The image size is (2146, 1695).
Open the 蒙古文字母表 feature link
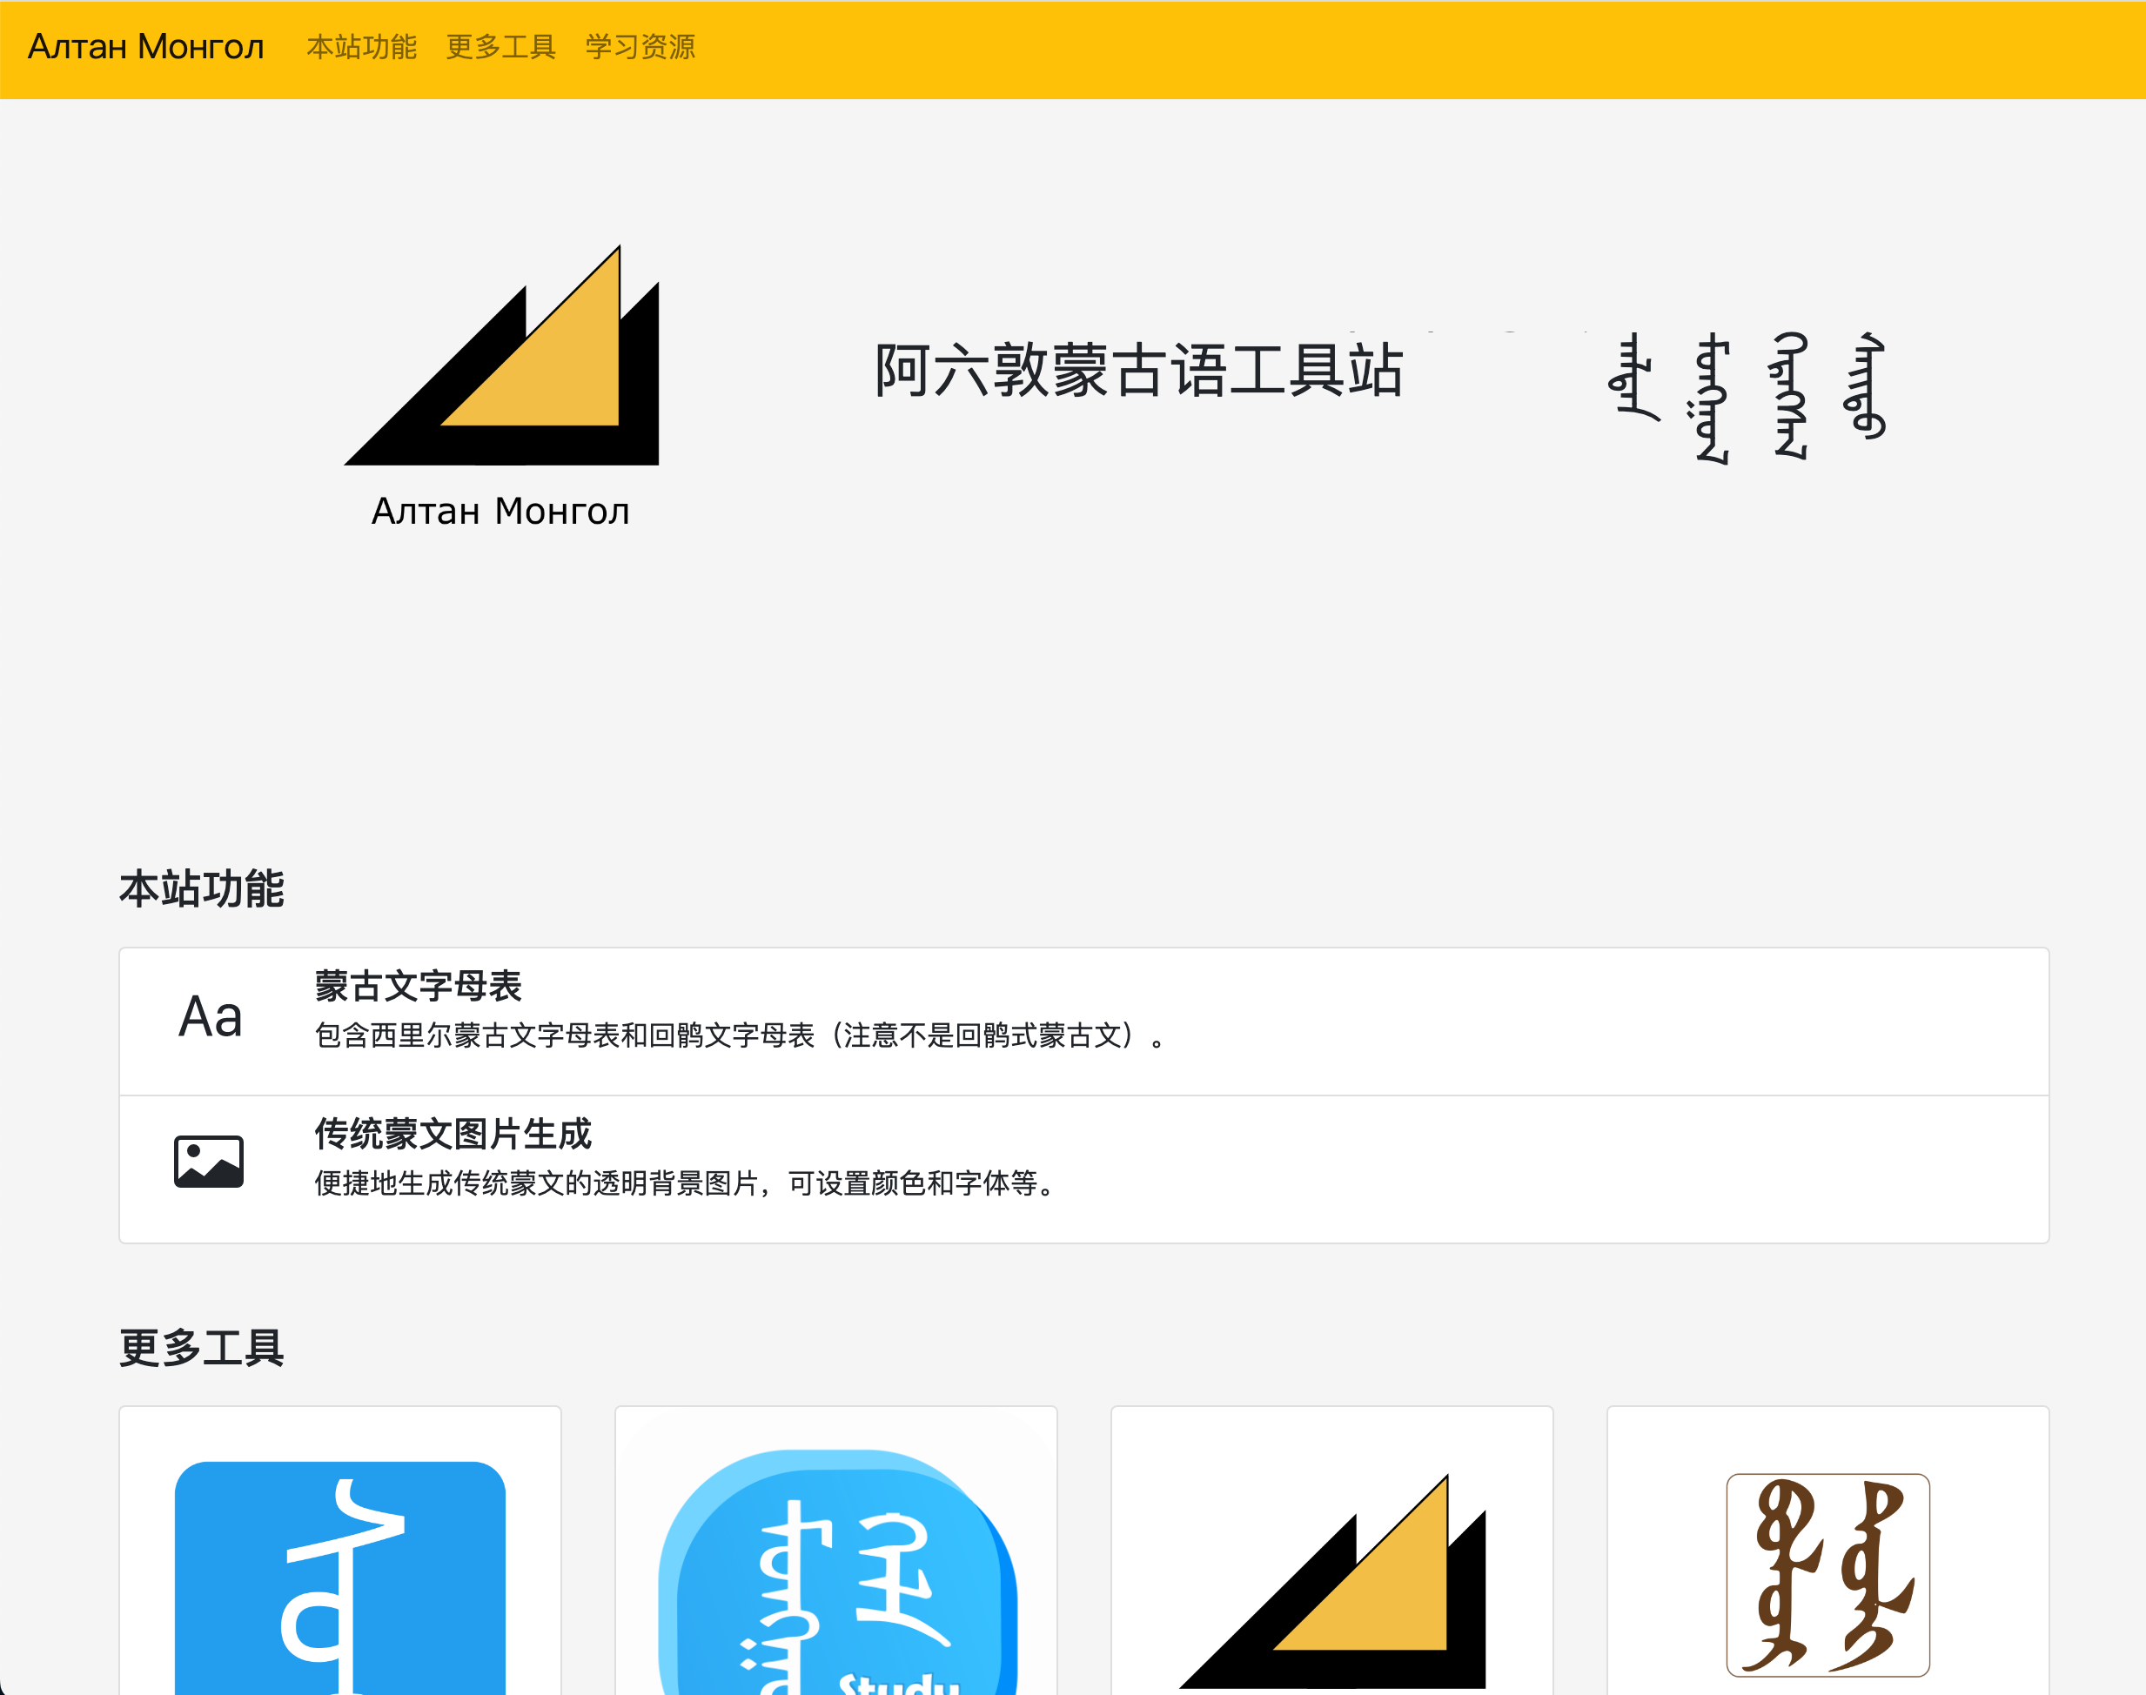coord(419,988)
